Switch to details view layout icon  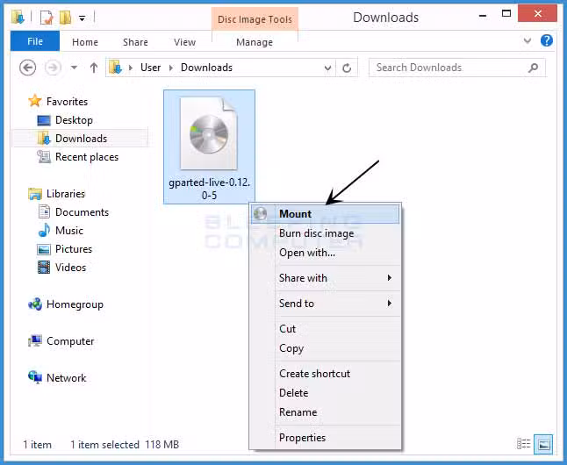[x=524, y=444]
